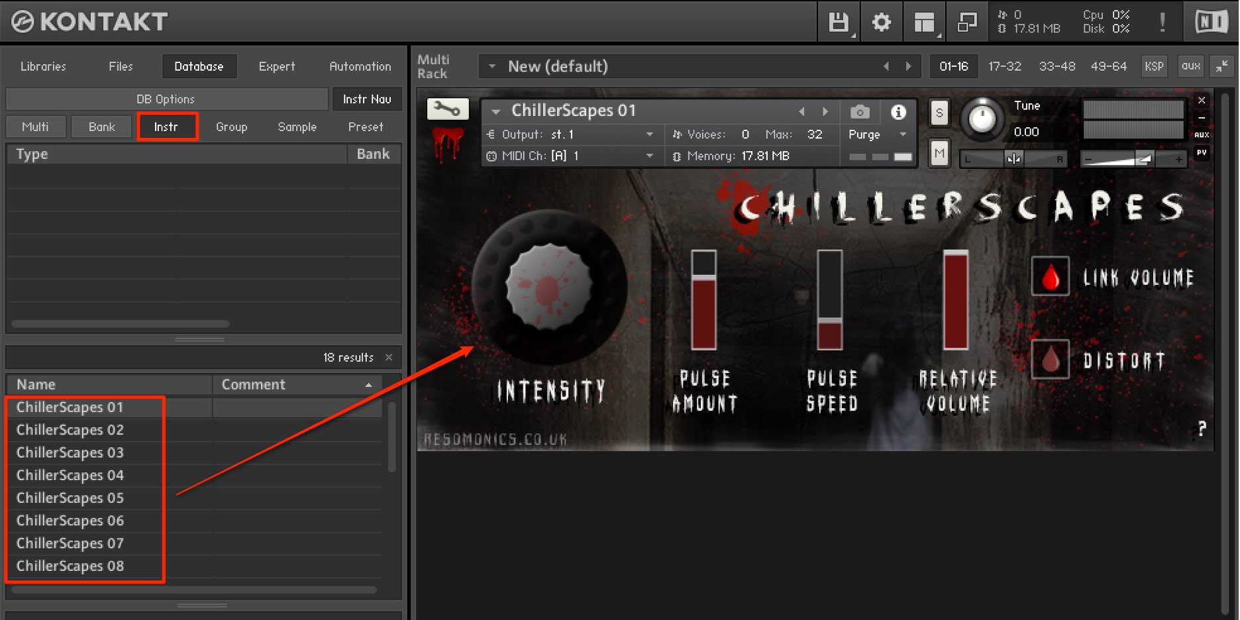This screenshot has width=1240, height=620.
Task: Show instrument slots 49-64
Action: [1108, 66]
